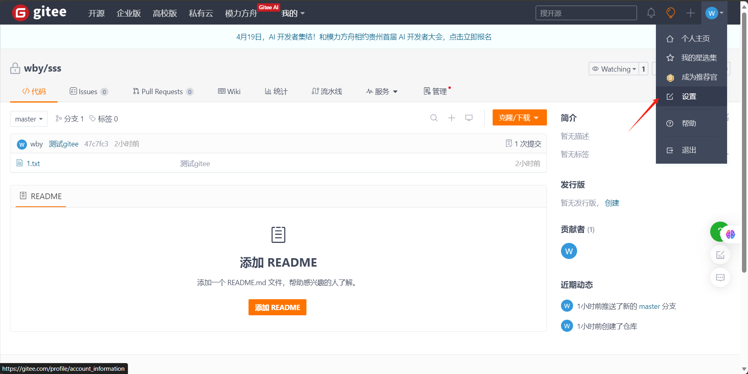Open repository file search magnifier icon
The height and width of the screenshot is (374, 748).
[x=434, y=118]
